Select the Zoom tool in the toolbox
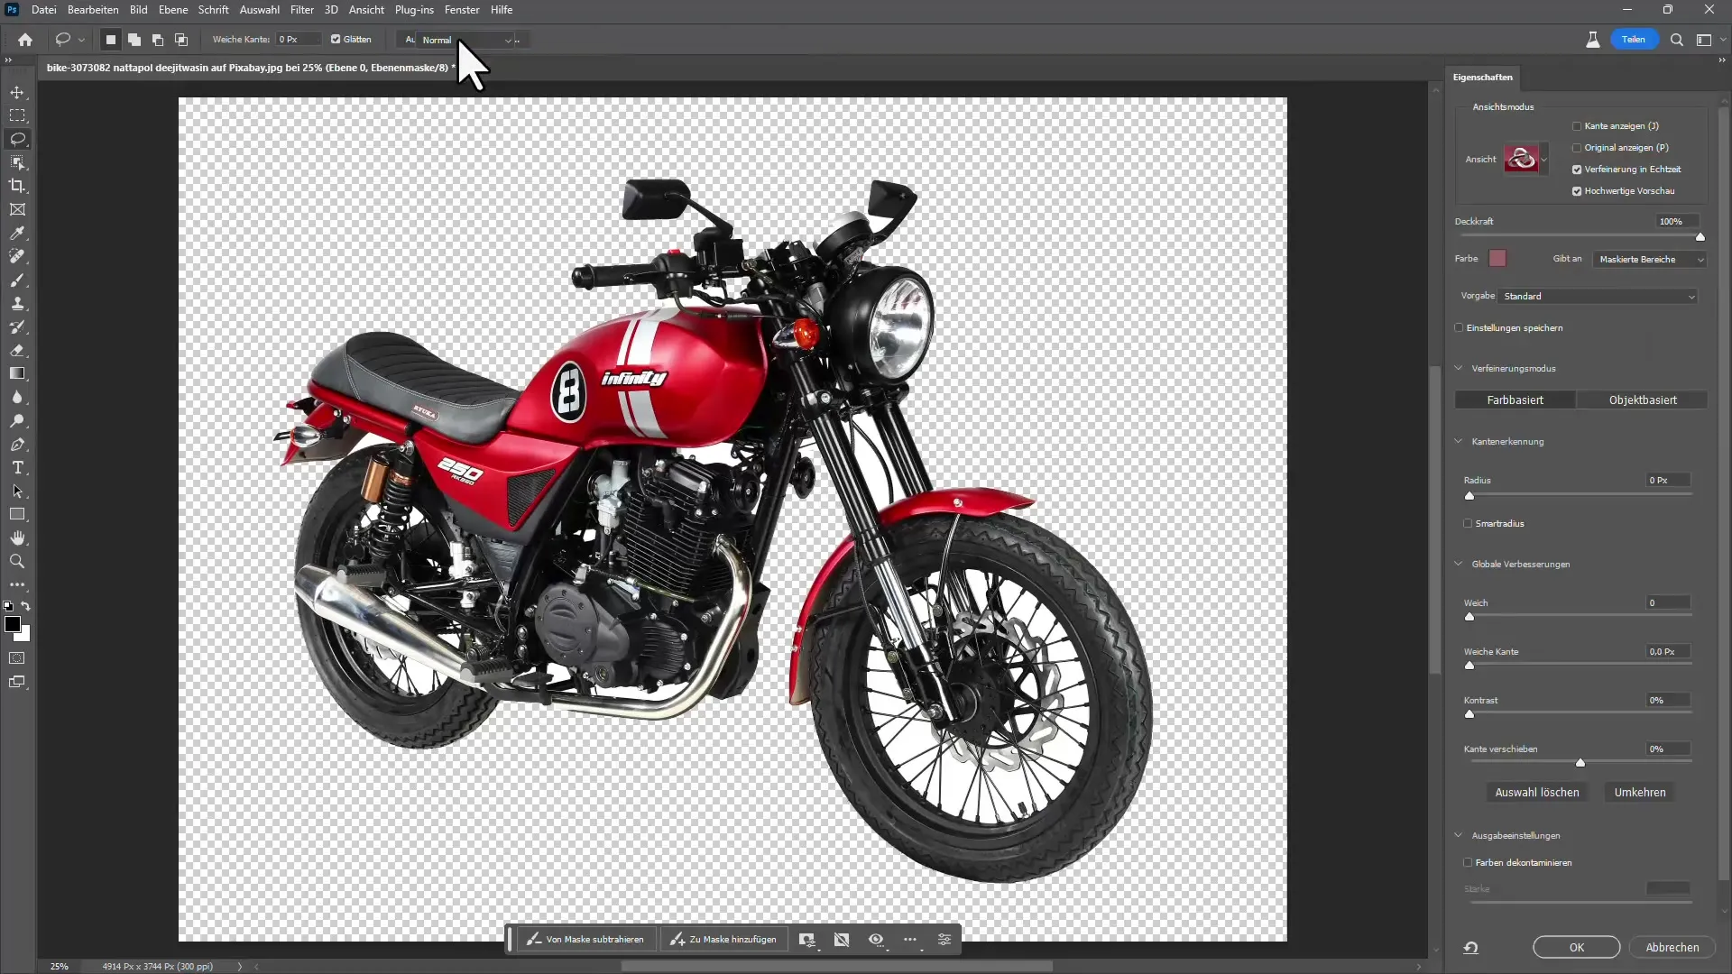The width and height of the screenshot is (1732, 974). [17, 561]
